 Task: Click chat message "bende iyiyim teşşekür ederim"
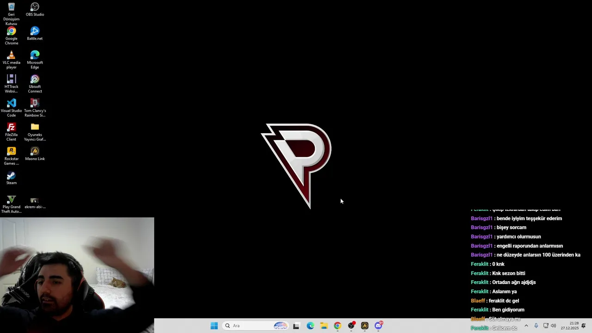529,218
